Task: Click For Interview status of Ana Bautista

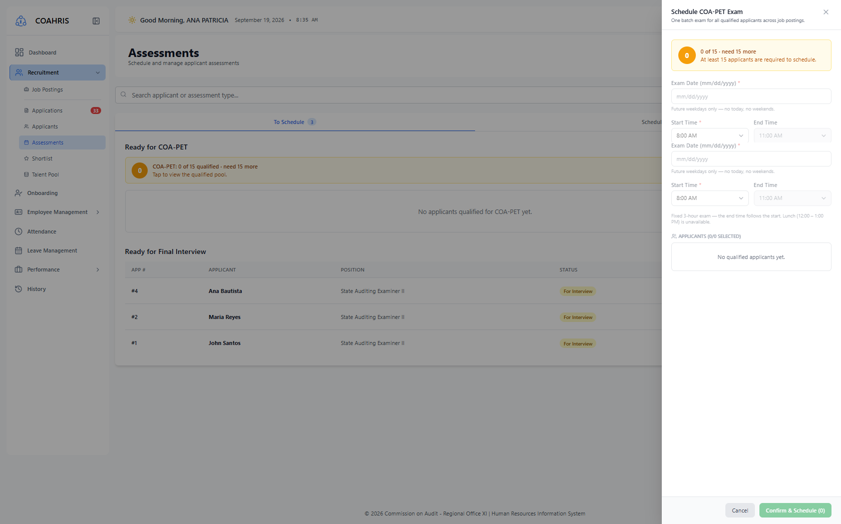Action: pos(578,291)
